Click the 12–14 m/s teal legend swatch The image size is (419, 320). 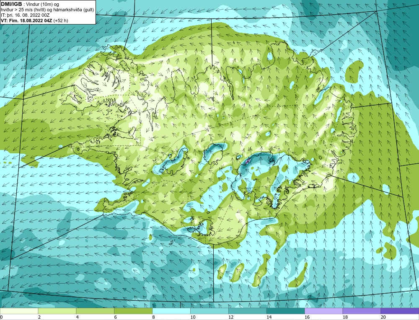pyautogui.click(x=248, y=311)
